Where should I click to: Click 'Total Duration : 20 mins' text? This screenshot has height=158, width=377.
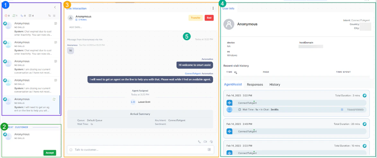pos(347,124)
